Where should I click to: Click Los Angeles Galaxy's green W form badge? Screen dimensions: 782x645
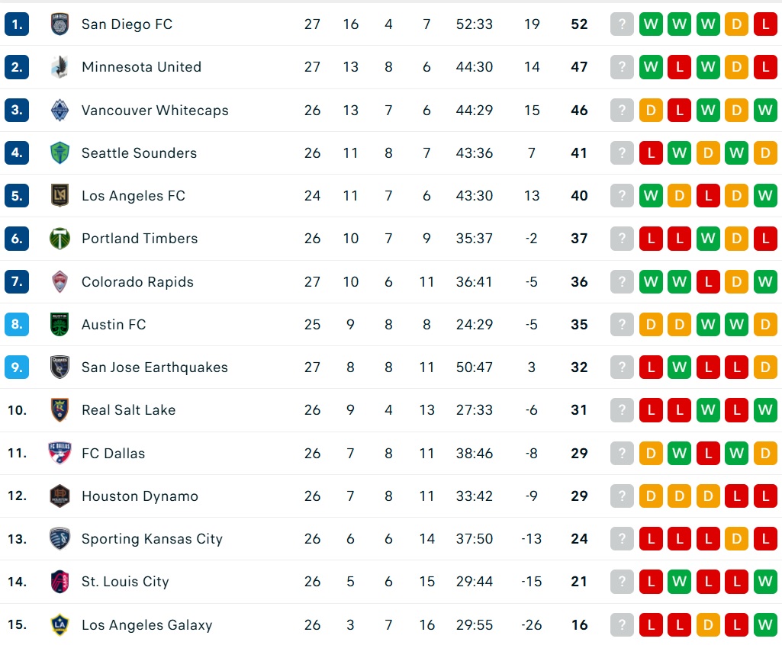765,625
